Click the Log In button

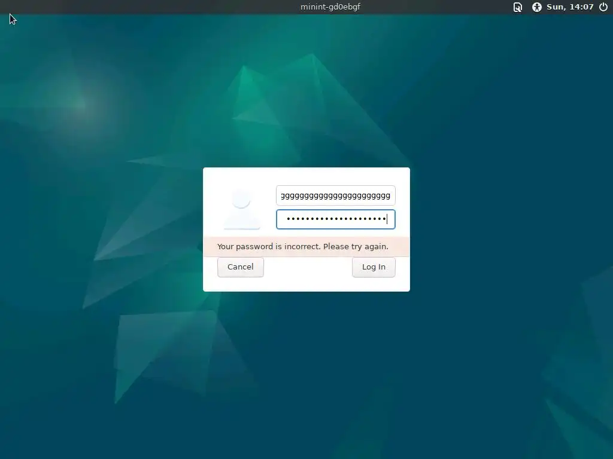[x=374, y=267]
